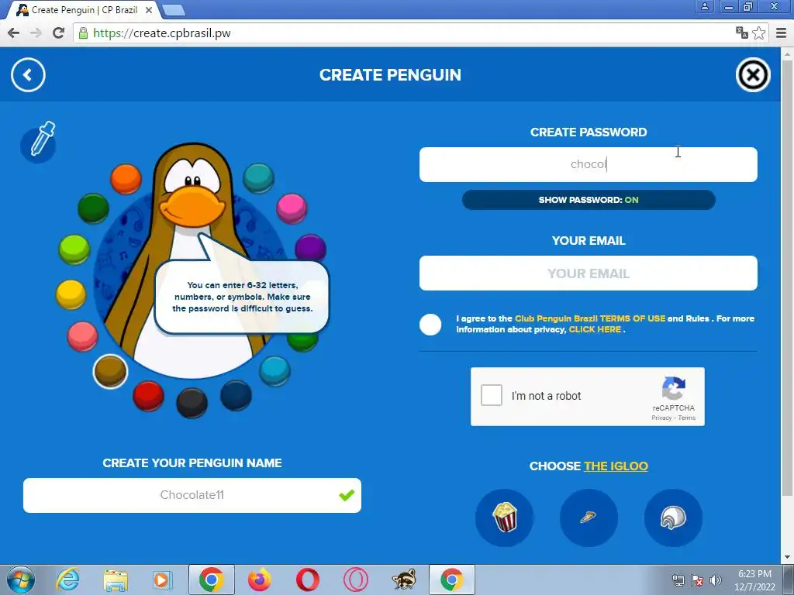Open the raccoon taskbar app
The width and height of the screenshot is (794, 595).
pos(403,580)
